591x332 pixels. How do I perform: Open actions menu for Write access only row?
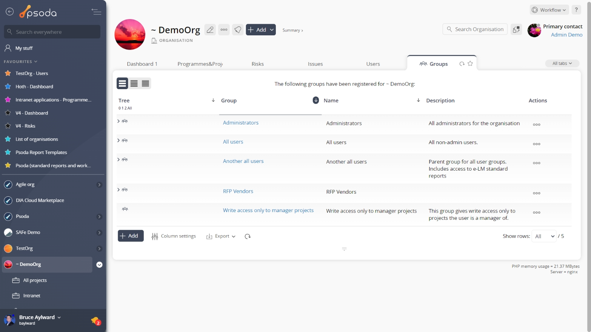(536, 212)
